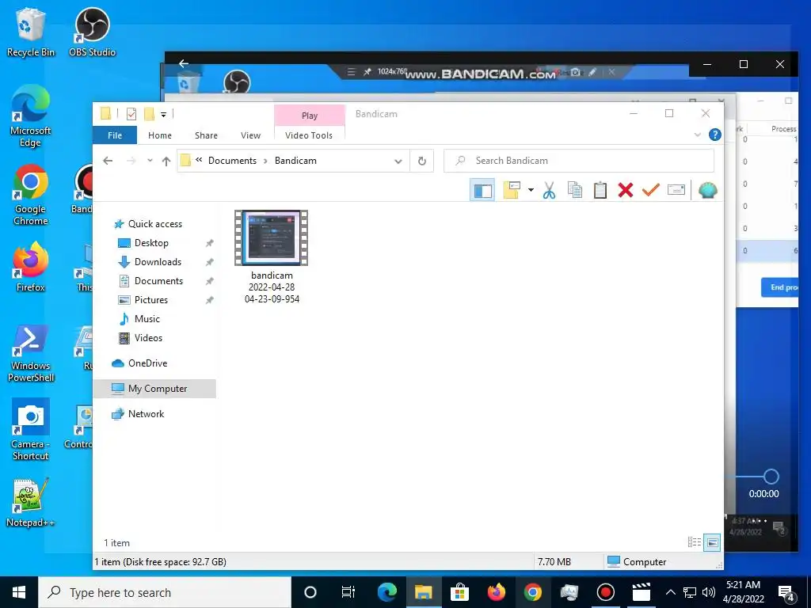Open the Explorer help question mark
The image size is (811, 608).
tap(715, 135)
